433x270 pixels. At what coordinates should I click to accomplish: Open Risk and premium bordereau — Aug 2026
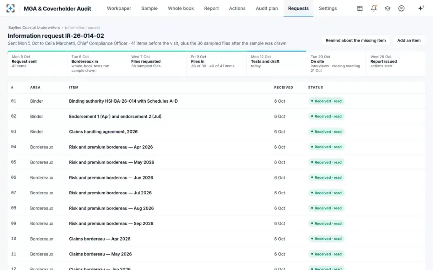[x=111, y=208]
